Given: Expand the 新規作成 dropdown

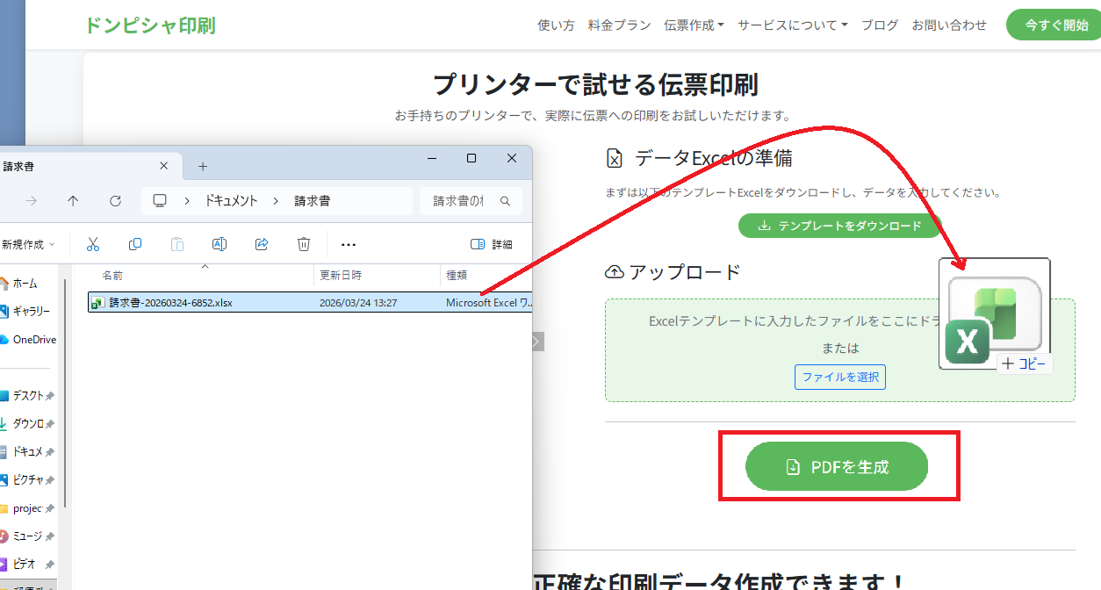Looking at the screenshot, I should click(x=28, y=244).
